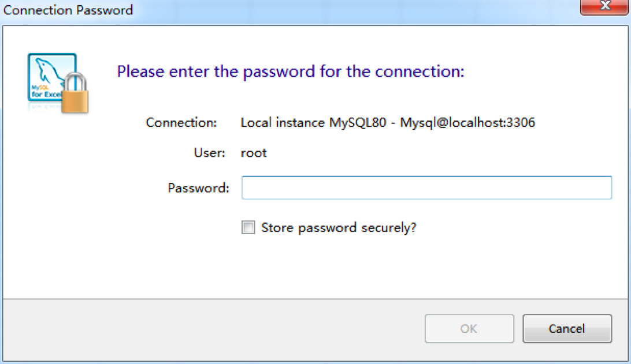Click the golden padlock icon
631x364 pixels.
(75, 94)
